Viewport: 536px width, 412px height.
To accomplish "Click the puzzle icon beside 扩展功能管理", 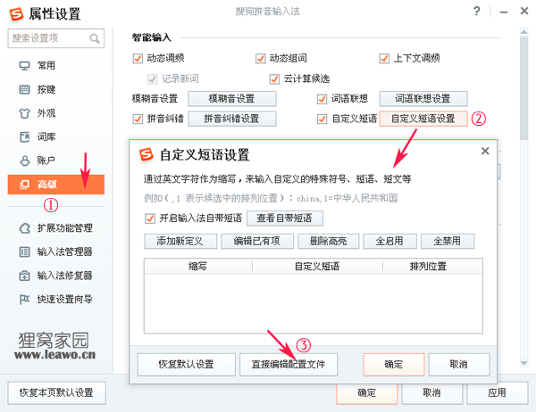I will (24, 228).
